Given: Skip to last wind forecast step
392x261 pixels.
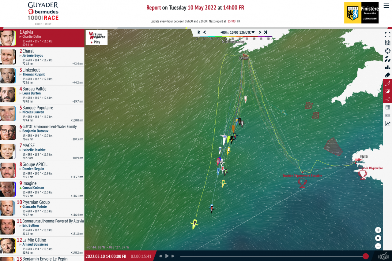Looking at the screenshot, I should [265, 32].
